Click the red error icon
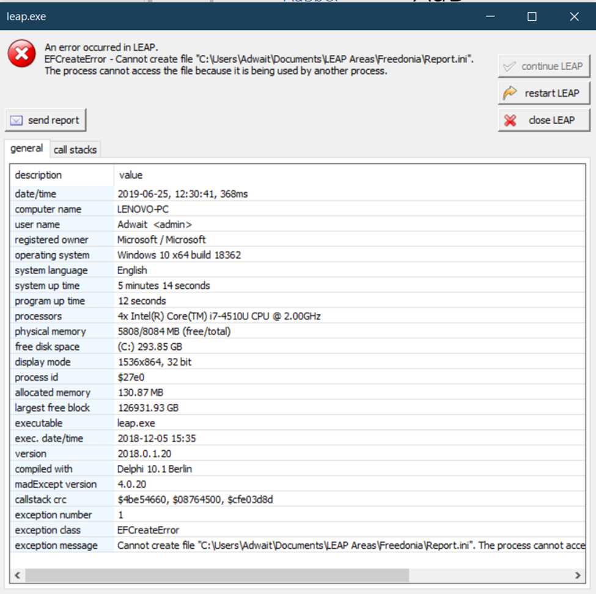This screenshot has width=596, height=594. click(21, 54)
